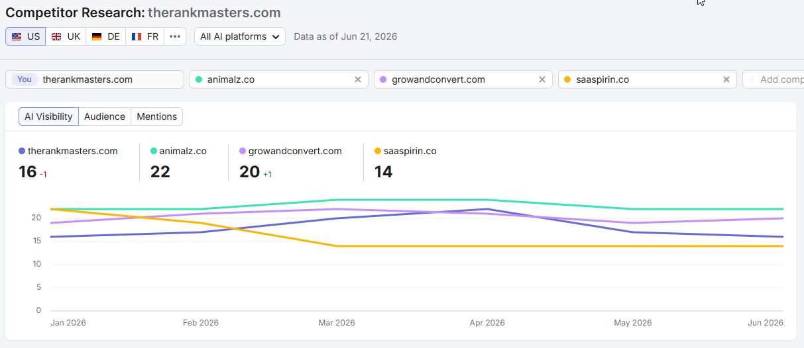The width and height of the screenshot is (804, 348).
Task: Click the May 2026 axis label
Action: (633, 323)
